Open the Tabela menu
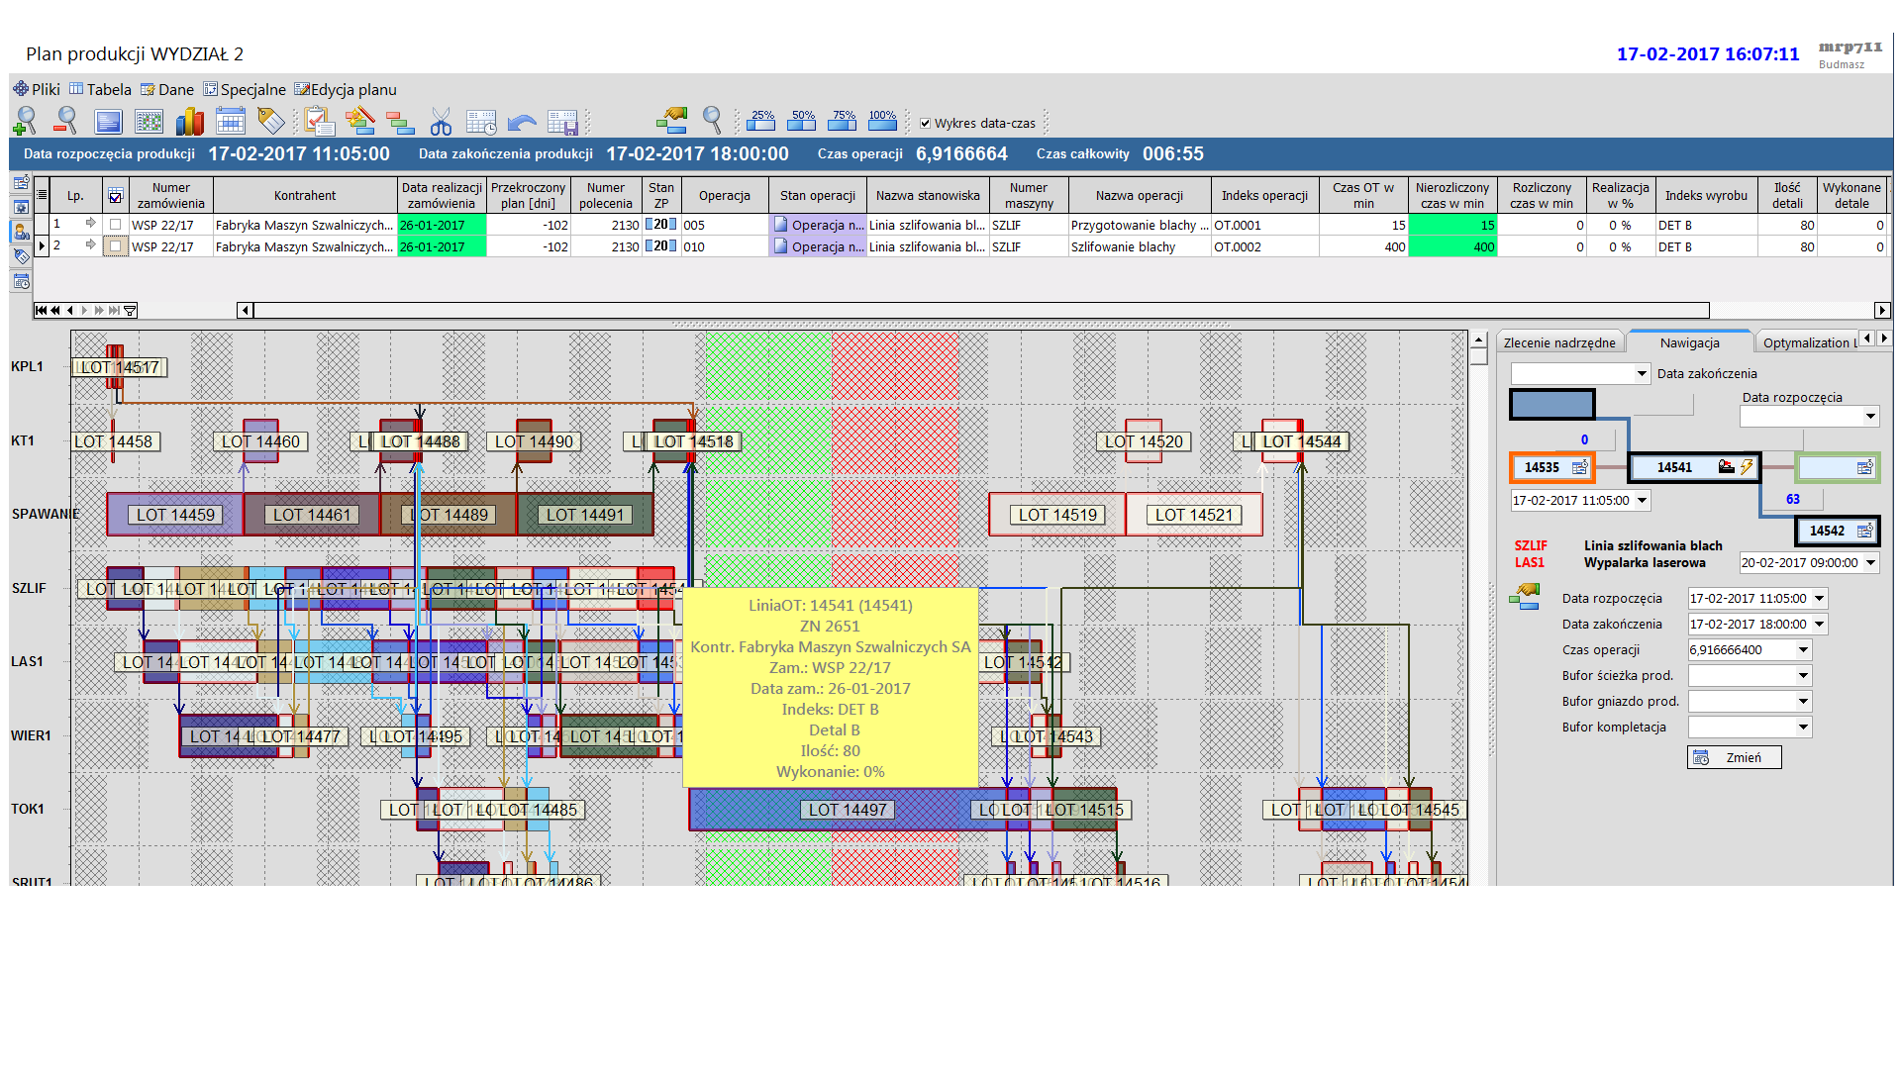Screen dimensions: 1901x1069 click(100, 89)
